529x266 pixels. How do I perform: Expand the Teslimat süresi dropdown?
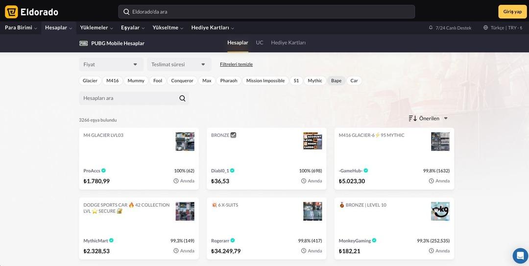[x=179, y=65]
